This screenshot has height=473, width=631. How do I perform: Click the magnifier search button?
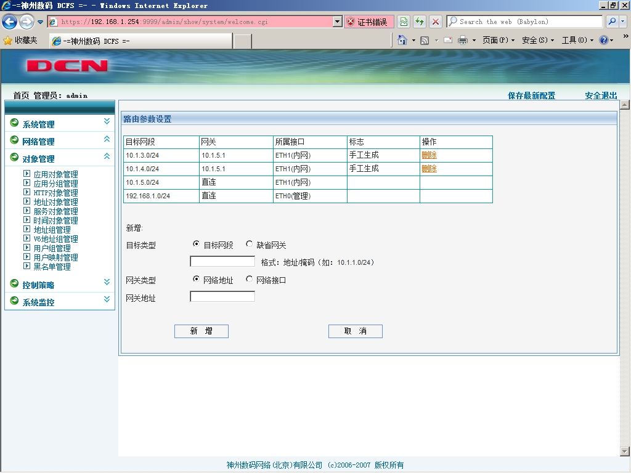612,22
